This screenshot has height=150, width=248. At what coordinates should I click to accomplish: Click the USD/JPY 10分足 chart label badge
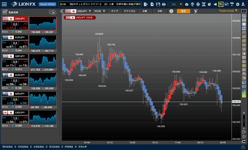point(80,17)
